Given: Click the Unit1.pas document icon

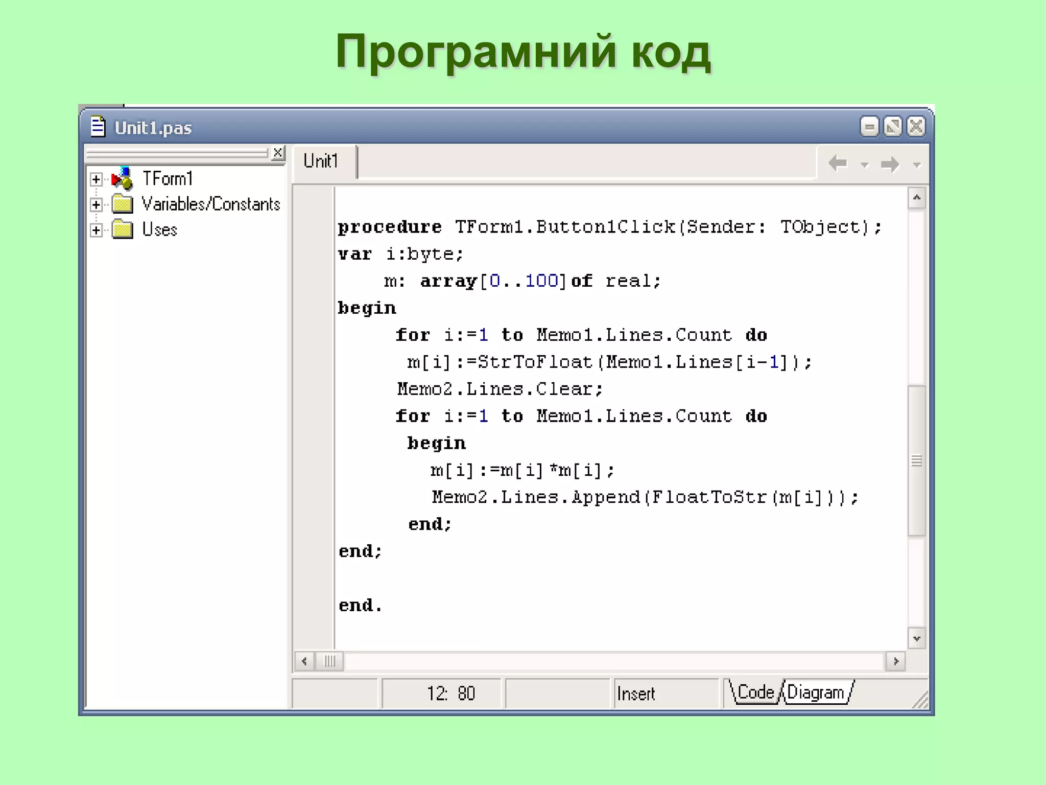Looking at the screenshot, I should point(97,127).
